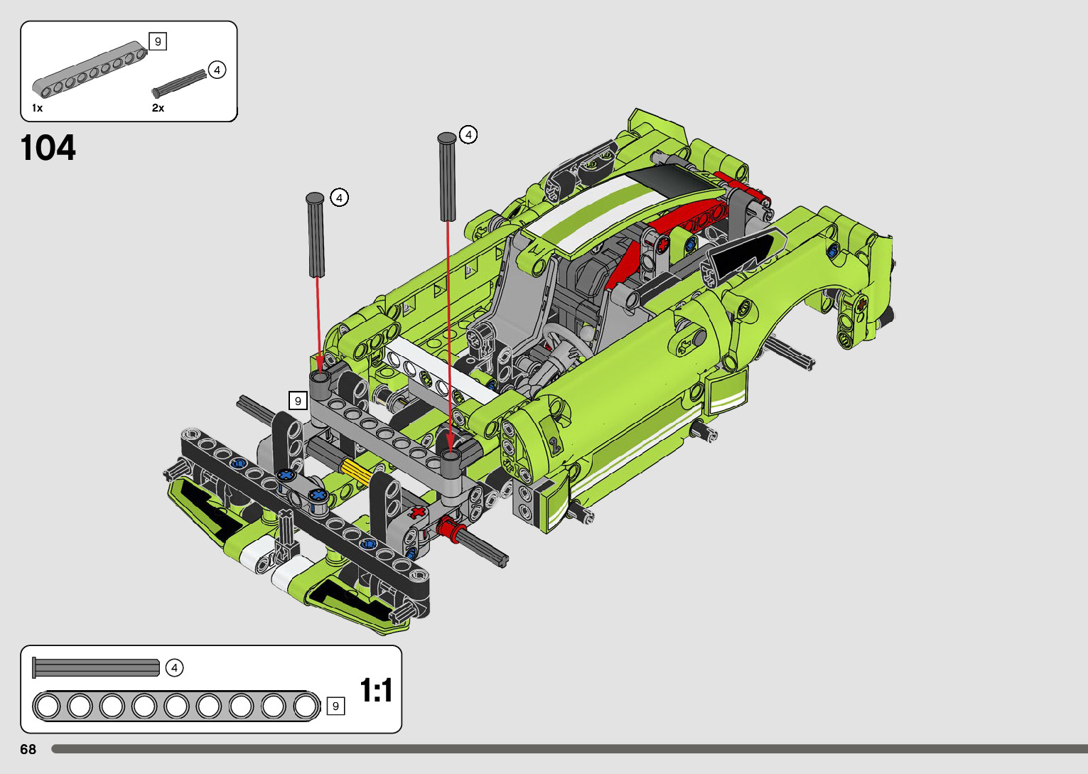Viewport: 1088px width, 774px height.
Task: Click the 1:1 scale label
Action: click(x=376, y=690)
